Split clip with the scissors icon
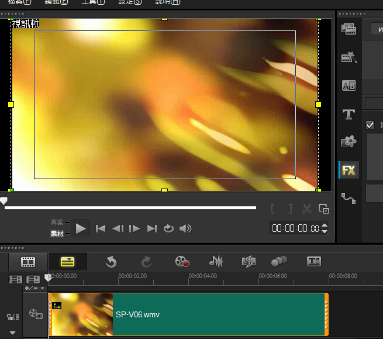Screen dimensions: 383x339 [307, 209]
